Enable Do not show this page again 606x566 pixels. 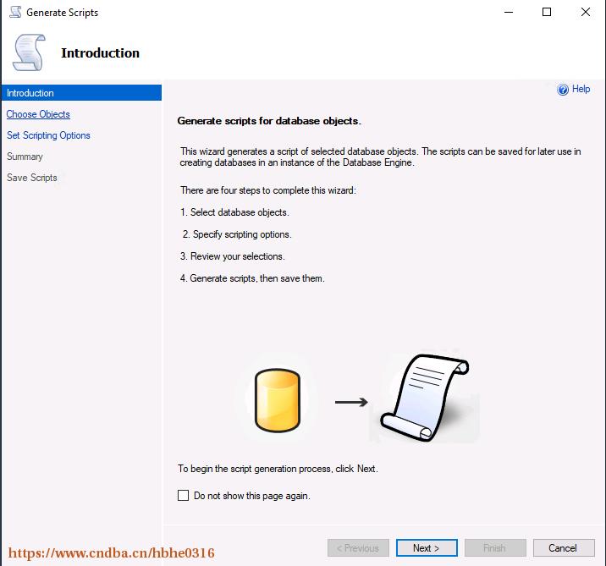tap(183, 495)
